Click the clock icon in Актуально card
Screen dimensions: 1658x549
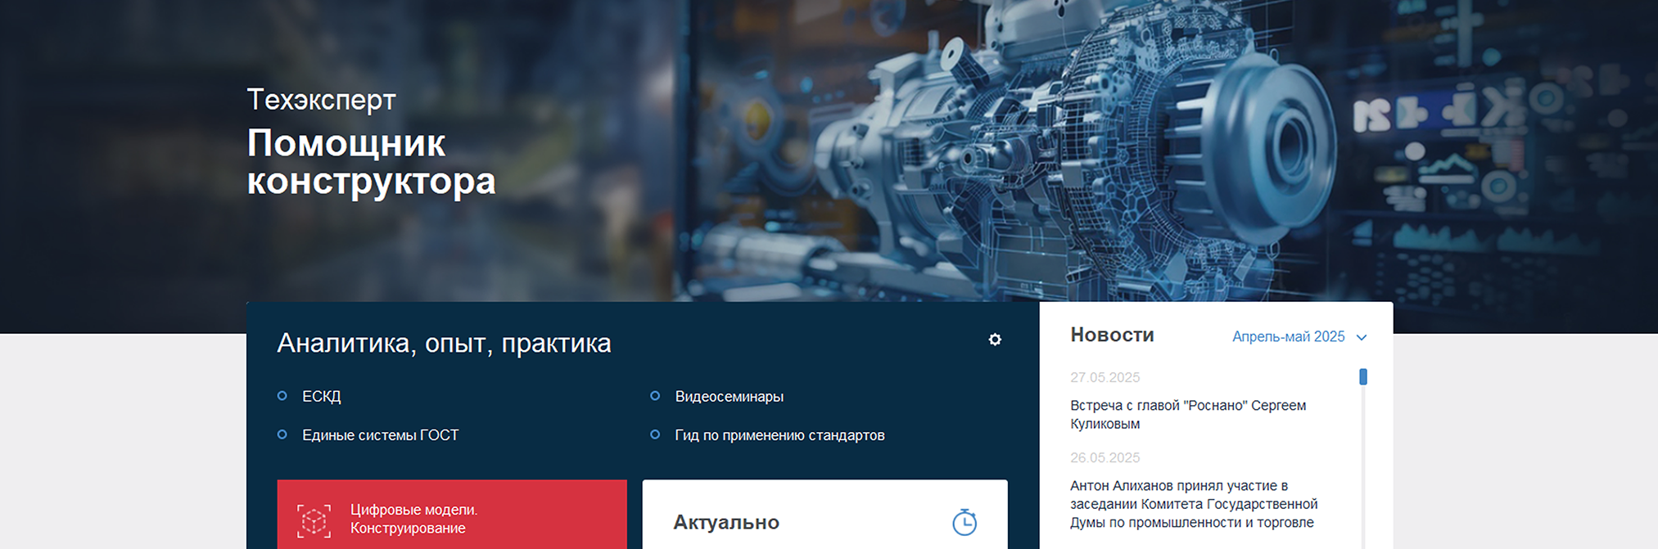point(965,522)
